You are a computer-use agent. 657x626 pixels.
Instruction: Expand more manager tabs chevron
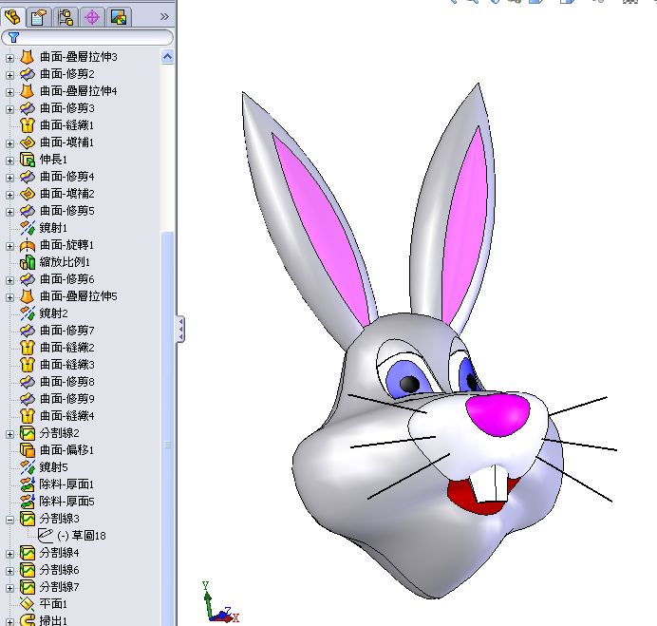click(x=164, y=17)
